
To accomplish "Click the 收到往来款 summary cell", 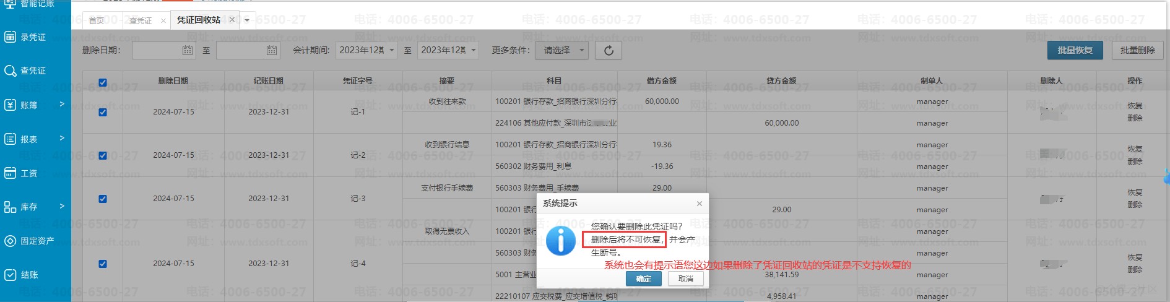I will 447,101.
